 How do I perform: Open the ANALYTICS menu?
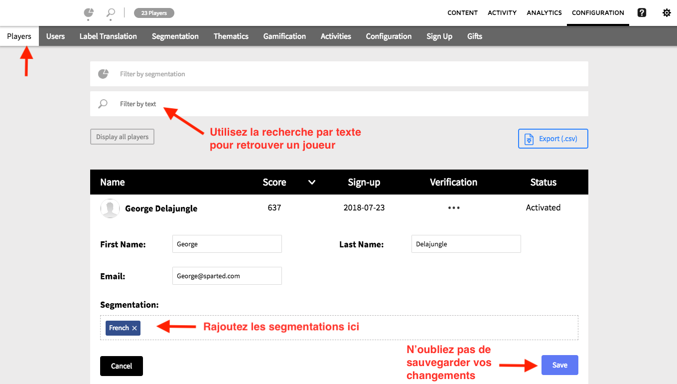[544, 13]
